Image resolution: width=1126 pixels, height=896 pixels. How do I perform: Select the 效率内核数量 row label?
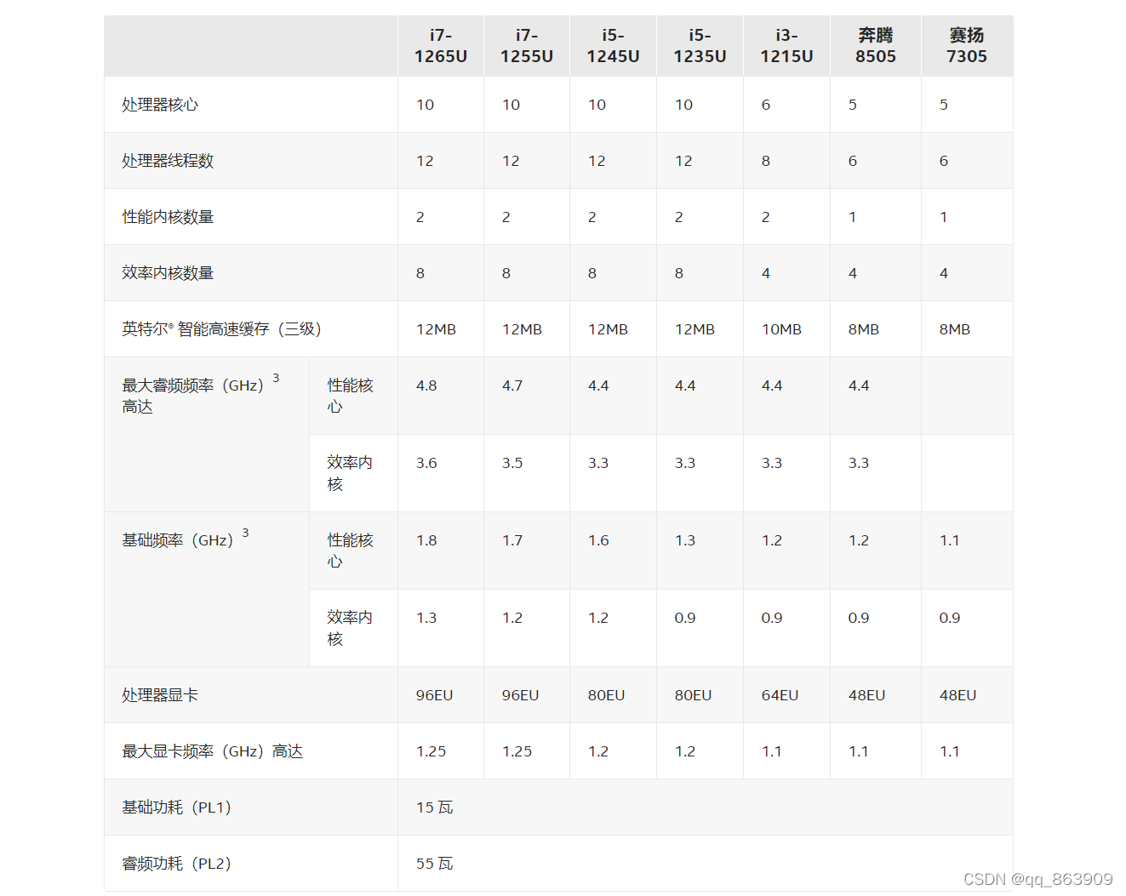pyautogui.click(x=168, y=273)
